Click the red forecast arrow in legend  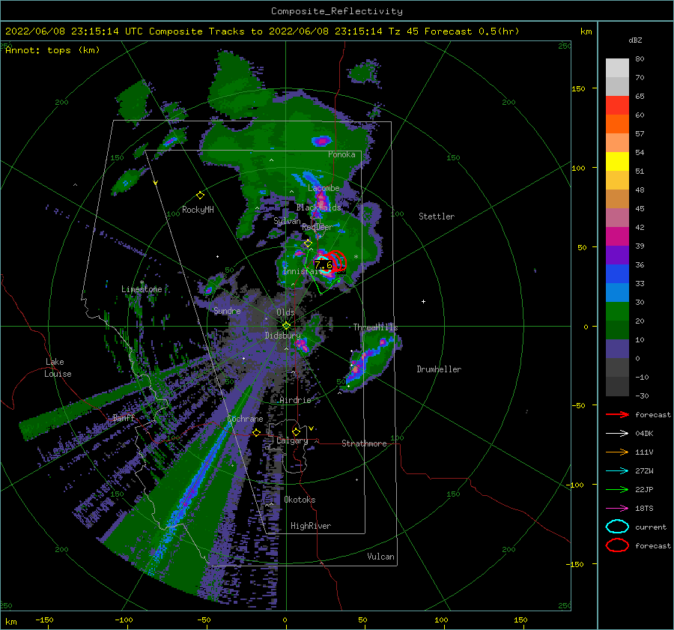click(x=617, y=414)
